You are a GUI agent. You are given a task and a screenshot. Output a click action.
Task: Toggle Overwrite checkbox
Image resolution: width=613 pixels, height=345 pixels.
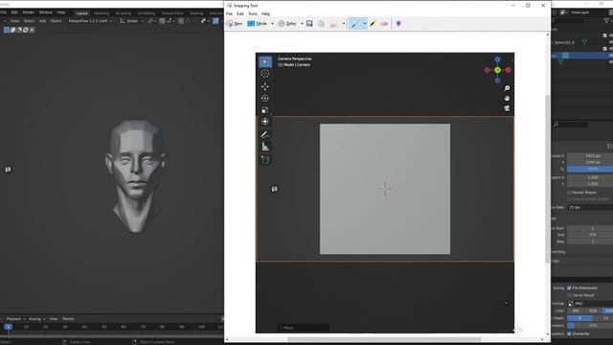[569, 333]
